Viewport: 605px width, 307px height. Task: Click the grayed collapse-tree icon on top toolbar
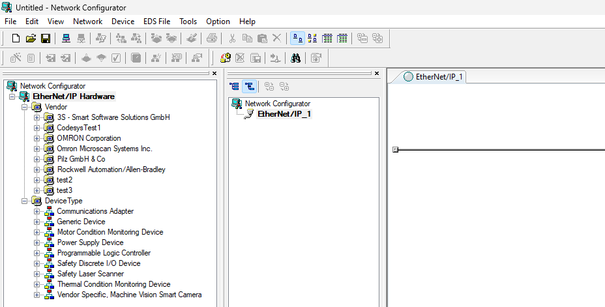(362, 38)
